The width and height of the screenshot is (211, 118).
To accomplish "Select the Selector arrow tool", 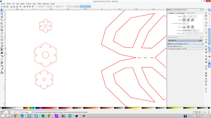I will pyautogui.click(x=2, y=10).
